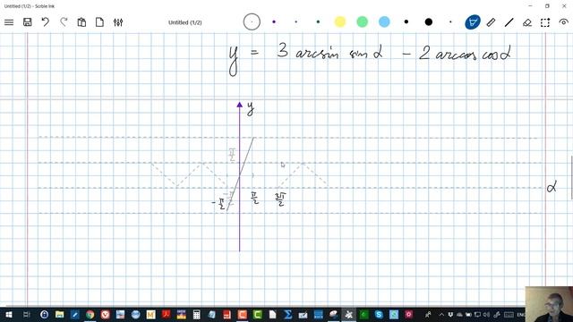Open the red PDF reader taskbar icon
This screenshot has height=322, width=573.
[167, 314]
